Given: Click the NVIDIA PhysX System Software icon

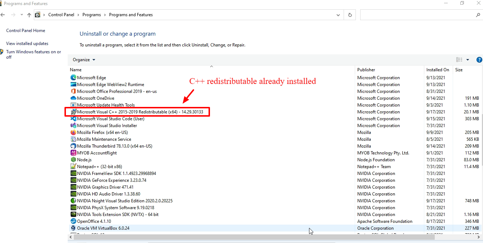Looking at the screenshot, I should click(x=73, y=207).
